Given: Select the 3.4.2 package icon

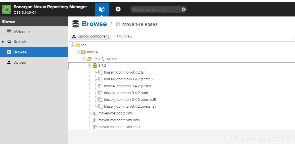Looking at the screenshot, I should click(x=95, y=66).
